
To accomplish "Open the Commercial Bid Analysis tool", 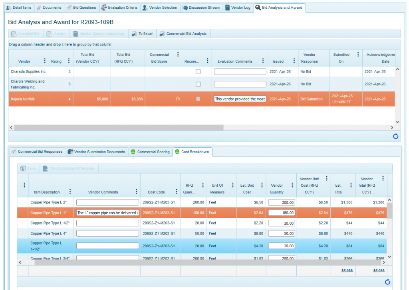I will (183, 34).
